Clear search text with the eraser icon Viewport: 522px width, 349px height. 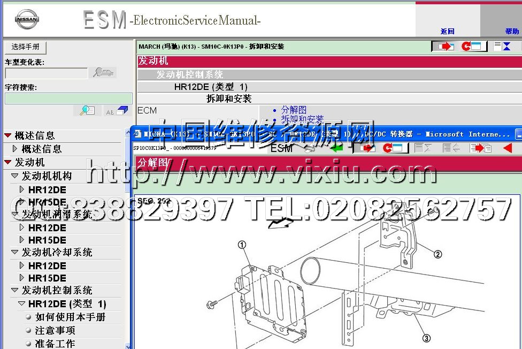point(117,110)
